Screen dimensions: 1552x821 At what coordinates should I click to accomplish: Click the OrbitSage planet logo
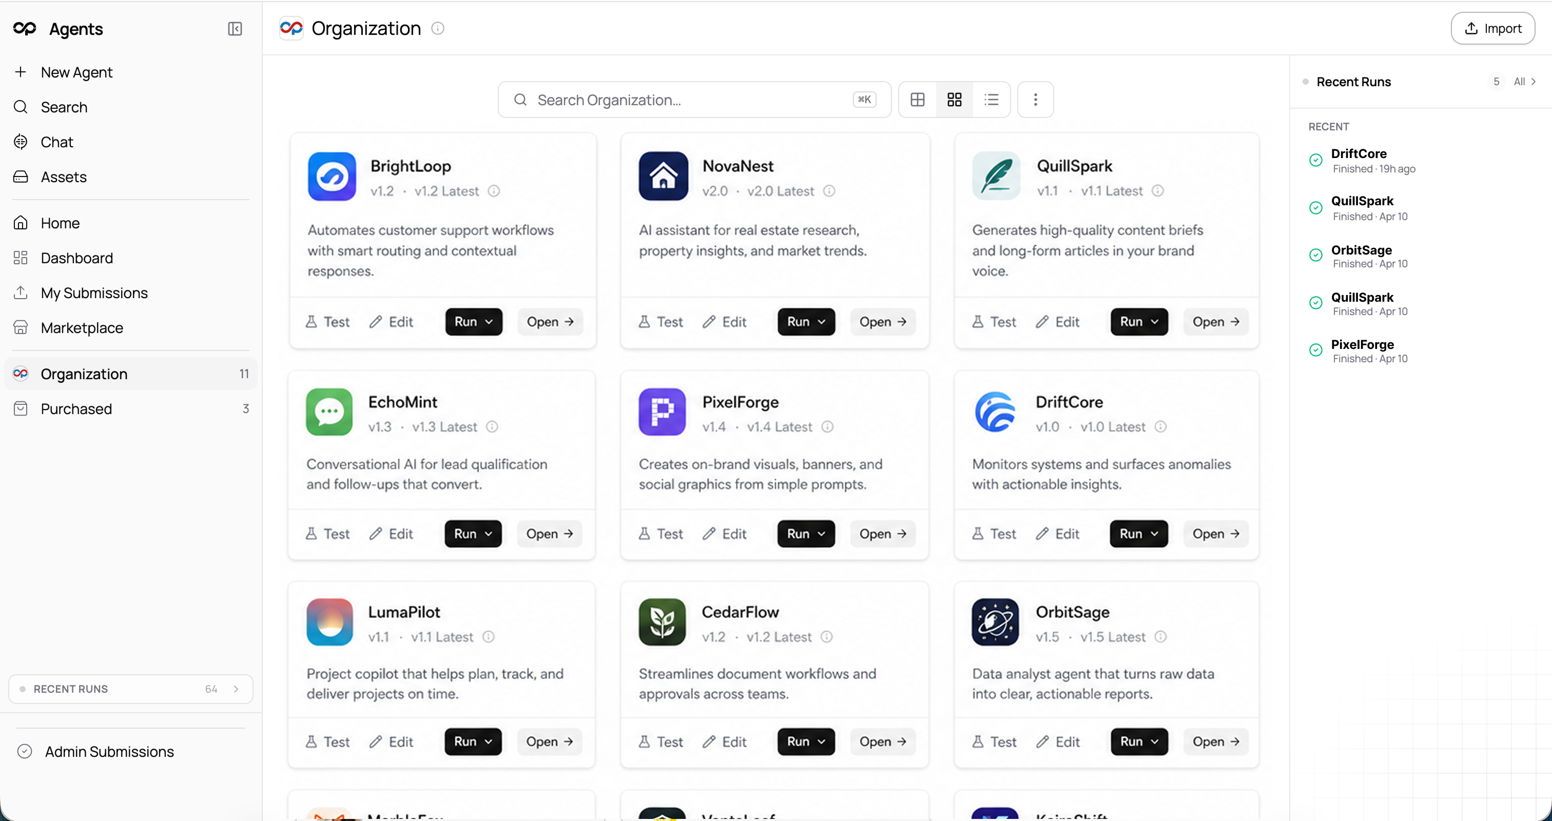tap(995, 622)
